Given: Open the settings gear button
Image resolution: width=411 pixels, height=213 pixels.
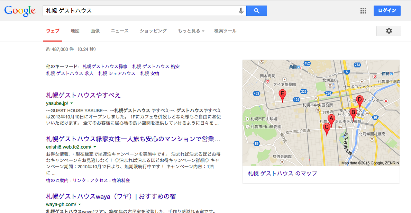Looking at the screenshot, I should (x=389, y=31).
